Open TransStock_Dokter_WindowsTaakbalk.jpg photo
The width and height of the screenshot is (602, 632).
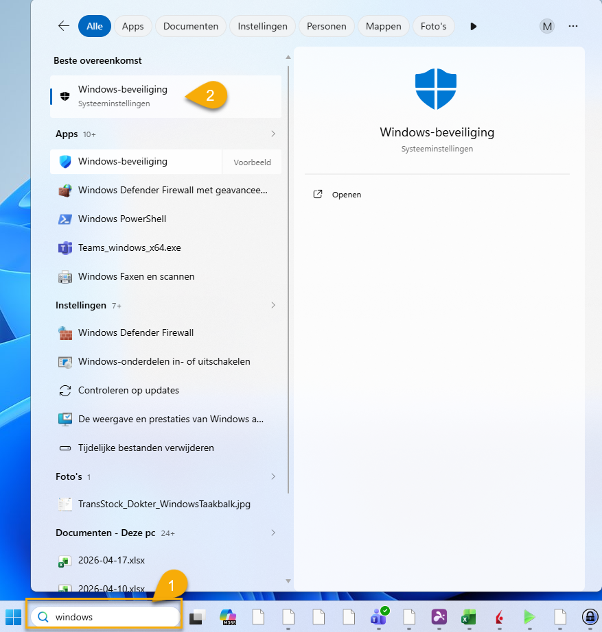click(165, 505)
